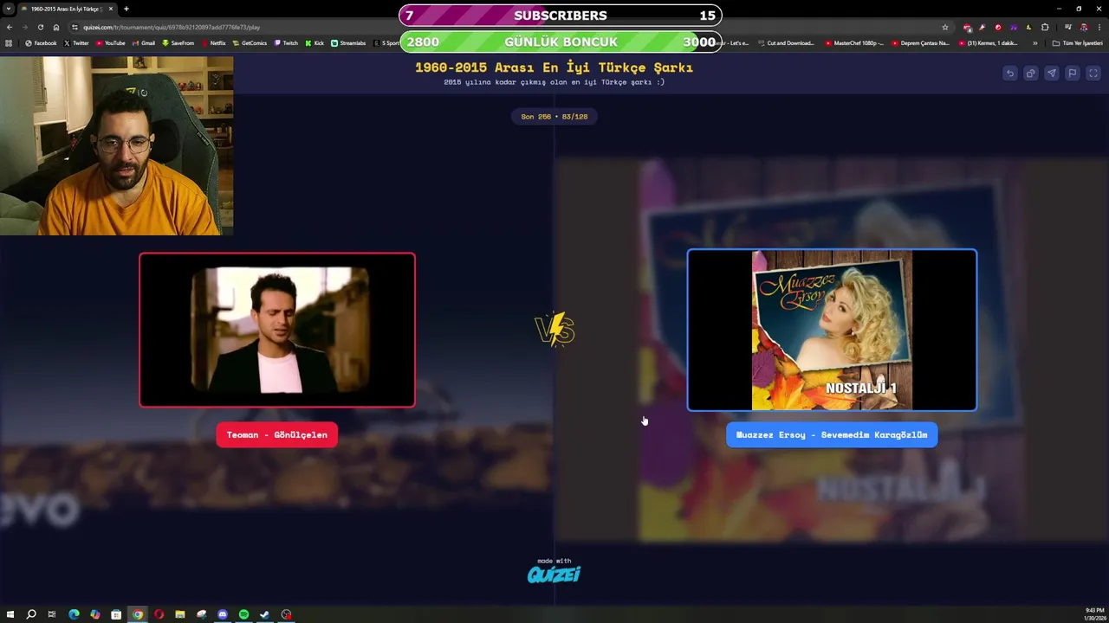This screenshot has height=623, width=1109.
Task: Open the Cut and Download bookmark
Action: pos(786,42)
